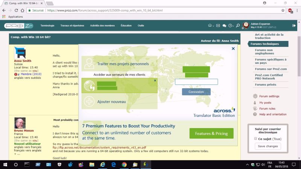Select Forums techniques sidebar item
The width and height of the screenshot is (301, 169).
[x=268, y=44]
